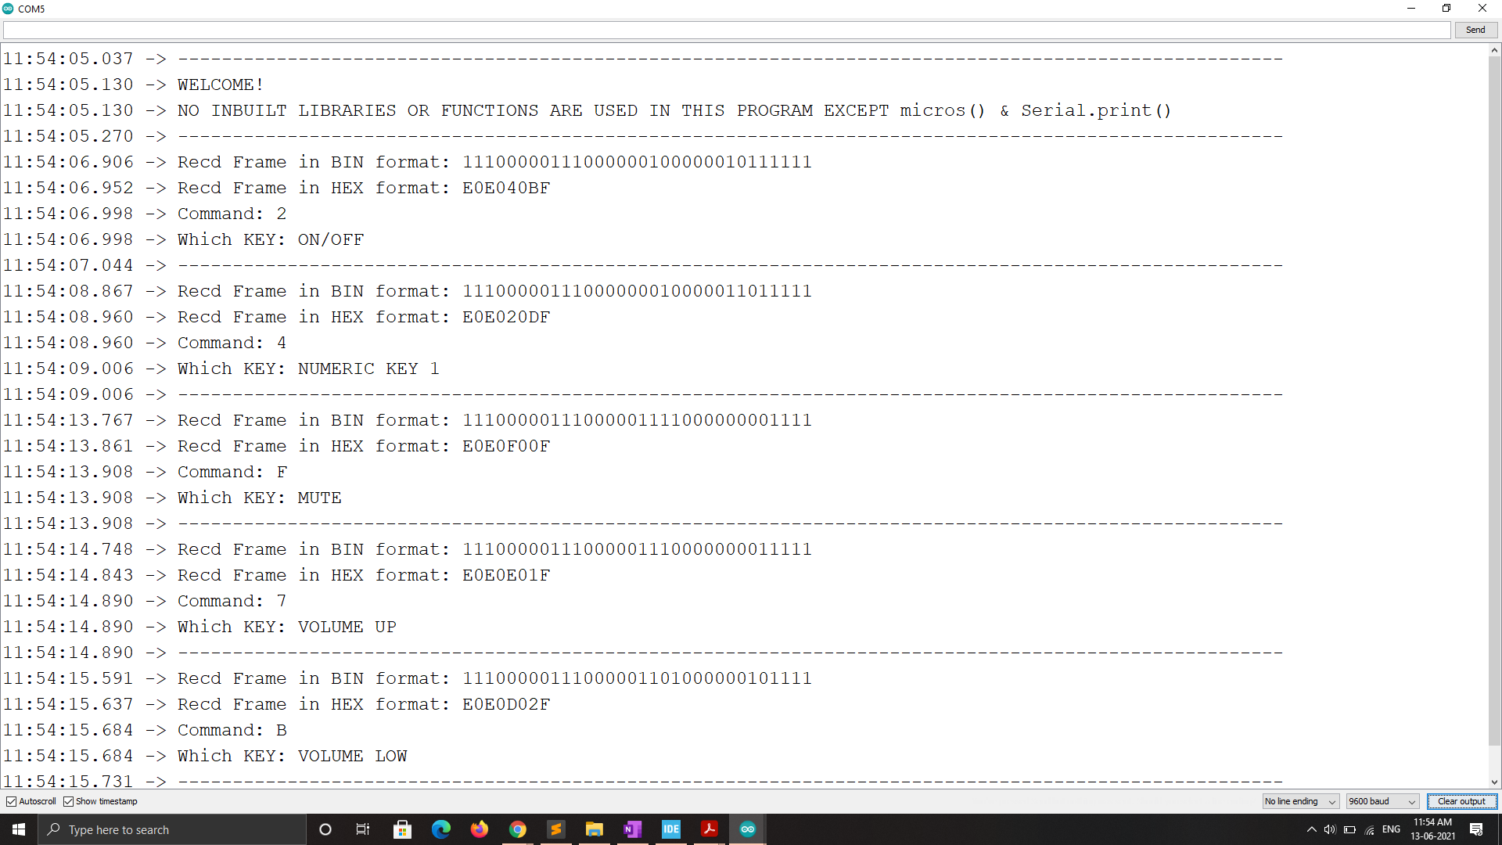Expand hidden icons in the system tray
Screen dimensions: 1502x845
tap(1312, 830)
